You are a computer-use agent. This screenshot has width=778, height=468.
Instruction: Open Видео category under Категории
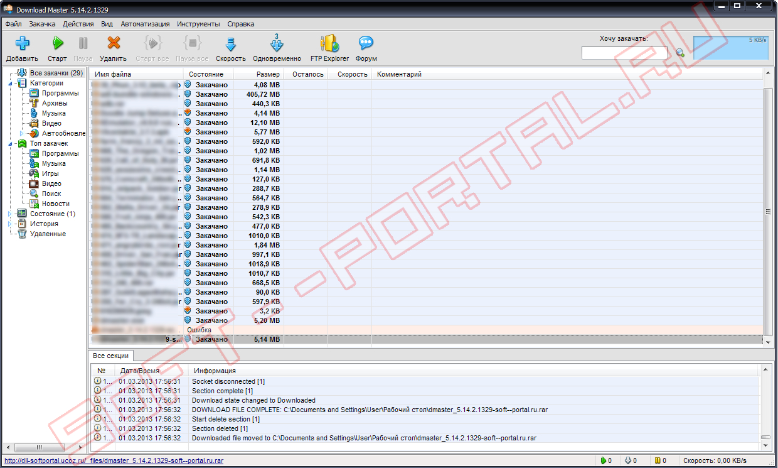[x=51, y=123]
